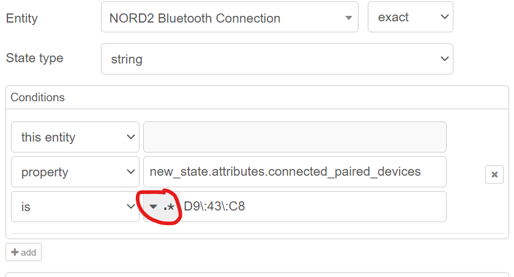Open the 'exact' match type dropdown

(x=410, y=17)
